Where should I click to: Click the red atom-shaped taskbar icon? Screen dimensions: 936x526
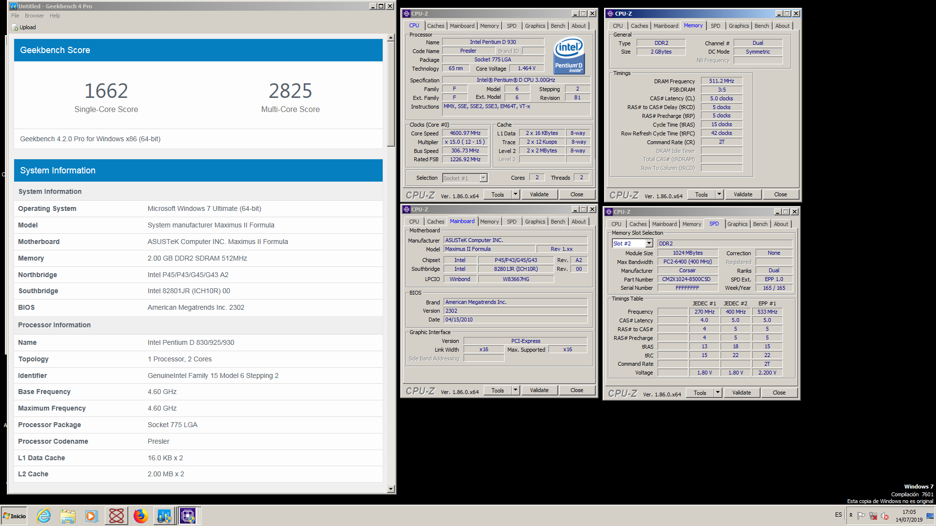pos(117,516)
